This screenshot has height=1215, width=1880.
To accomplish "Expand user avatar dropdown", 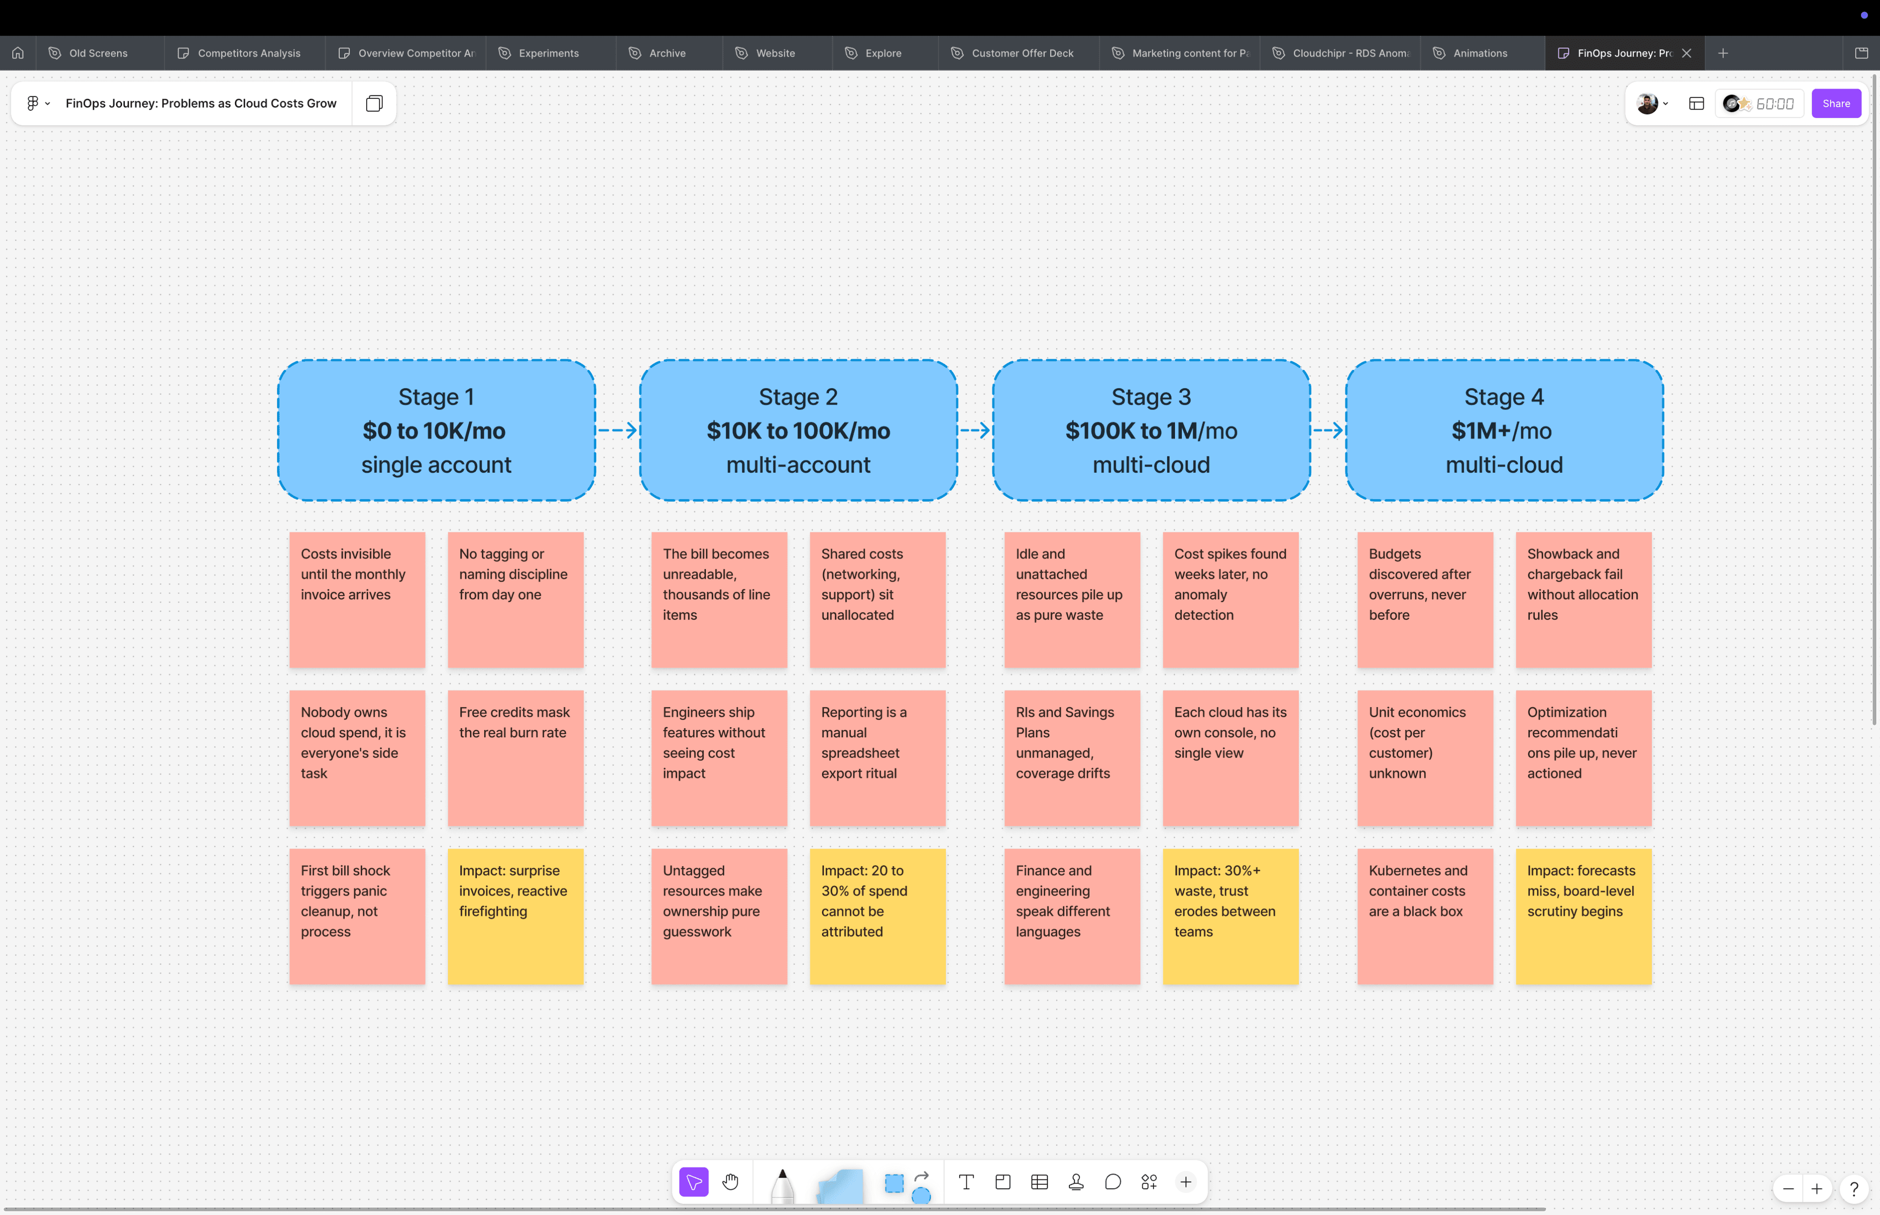I will tap(1652, 103).
